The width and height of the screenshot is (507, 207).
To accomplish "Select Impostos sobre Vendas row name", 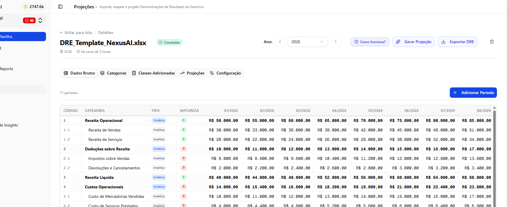I will (109, 158).
